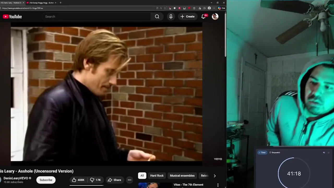The image size is (334, 188).
Task: Like the video with thumbs up
Action: [78, 180]
